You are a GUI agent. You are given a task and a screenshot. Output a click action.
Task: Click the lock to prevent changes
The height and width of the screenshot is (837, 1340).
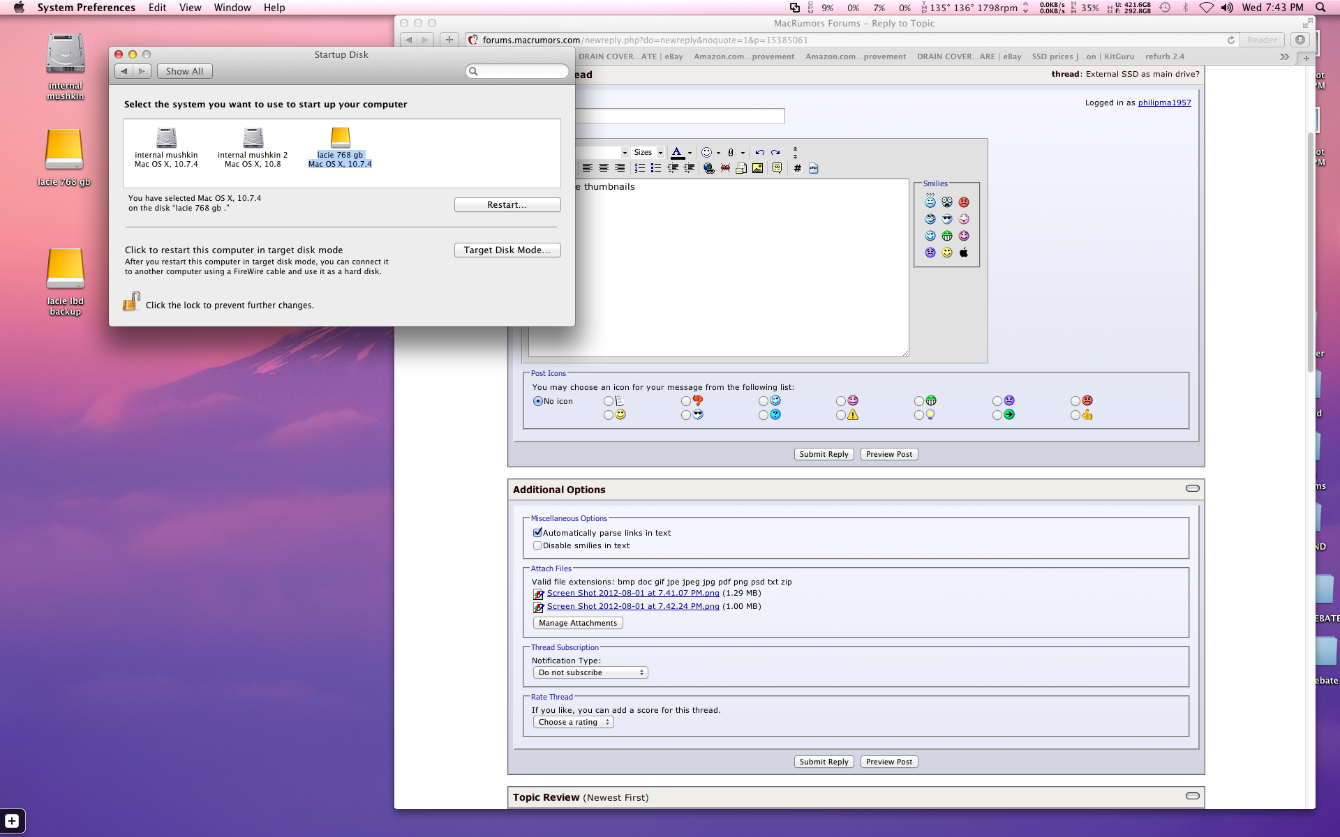[131, 302]
